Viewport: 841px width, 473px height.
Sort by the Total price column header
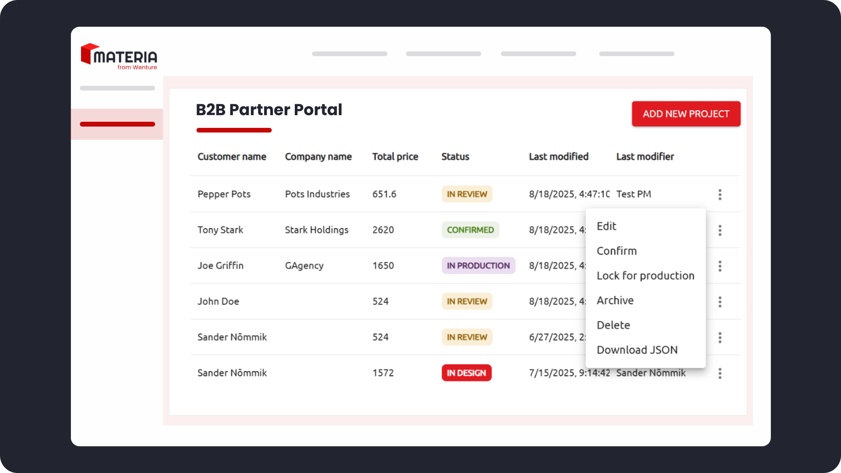395,156
